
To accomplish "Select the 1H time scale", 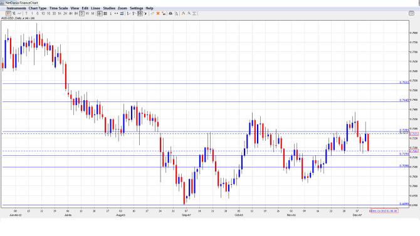I will coord(60,13).
